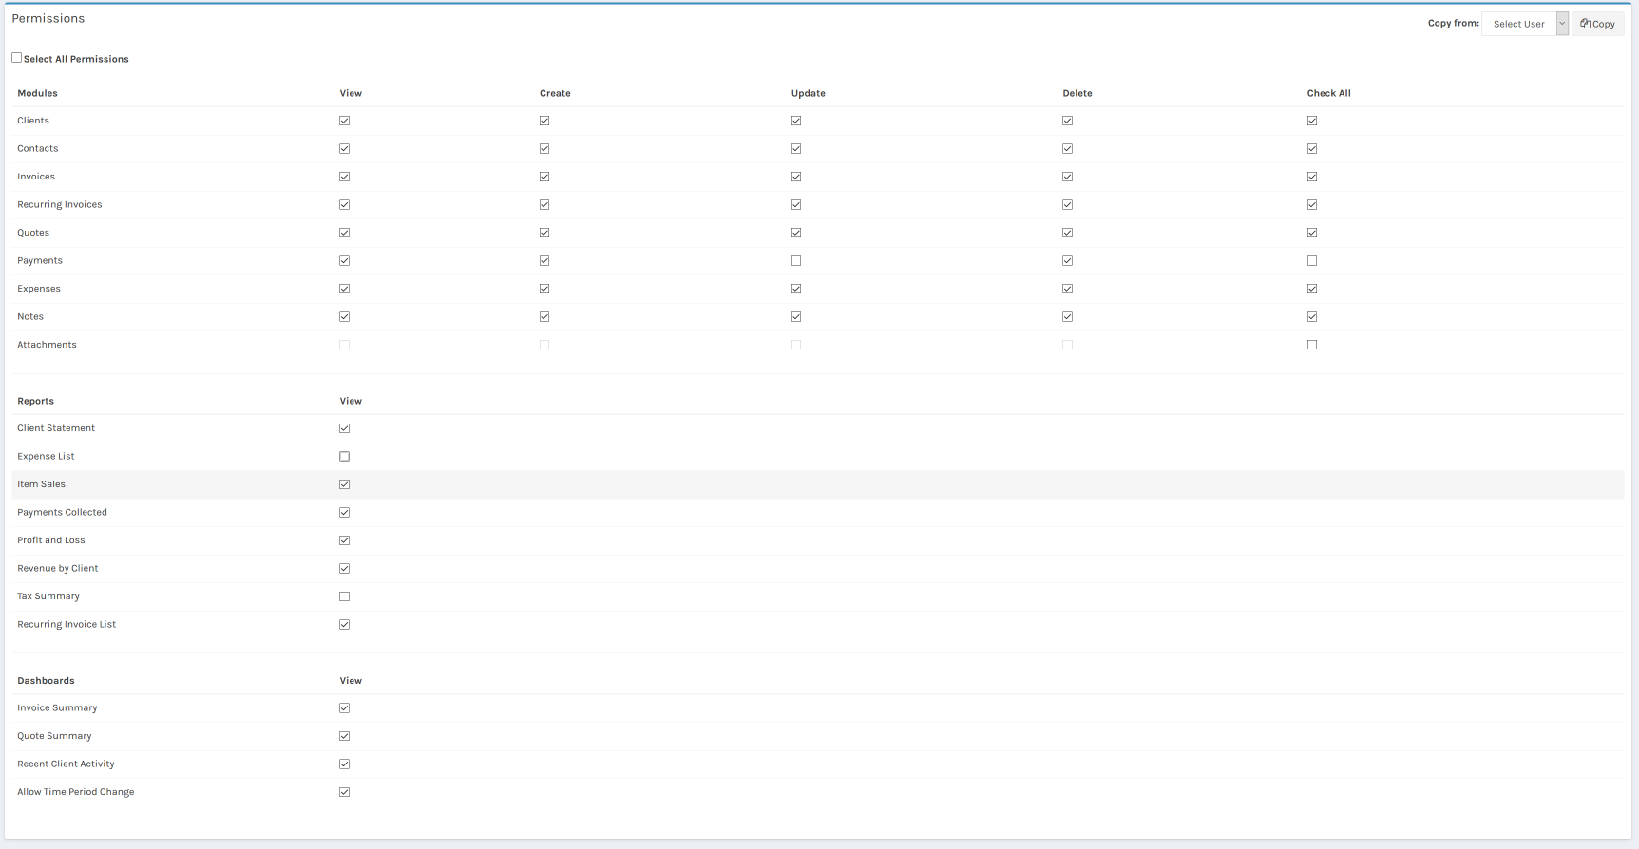Uncheck View permission for Clients
The width and height of the screenshot is (1639, 849).
345,121
